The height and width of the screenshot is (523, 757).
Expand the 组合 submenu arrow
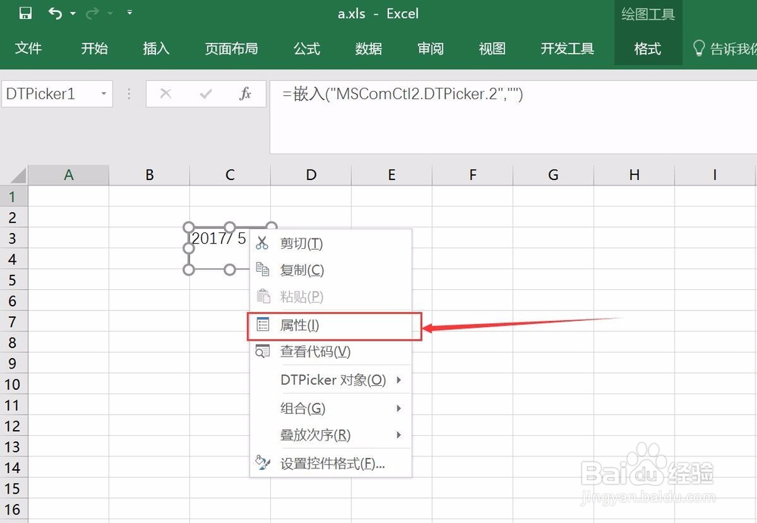tap(399, 409)
